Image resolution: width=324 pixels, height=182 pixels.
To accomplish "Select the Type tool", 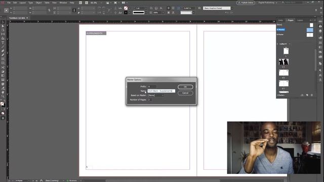I will (3, 42).
